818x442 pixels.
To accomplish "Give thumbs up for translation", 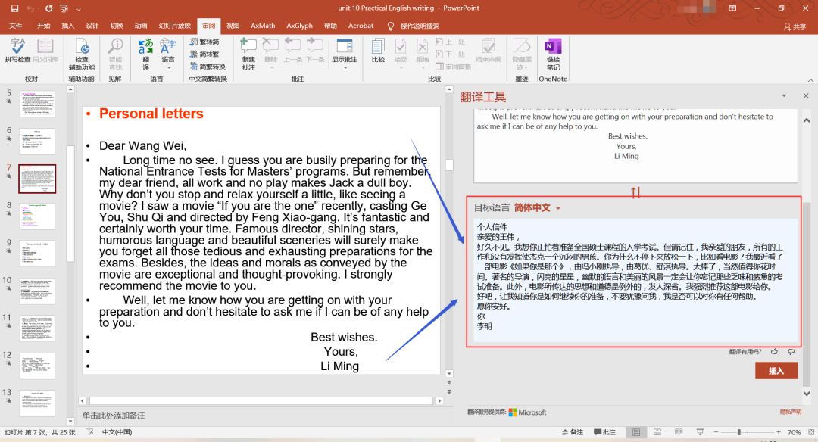I will click(775, 352).
